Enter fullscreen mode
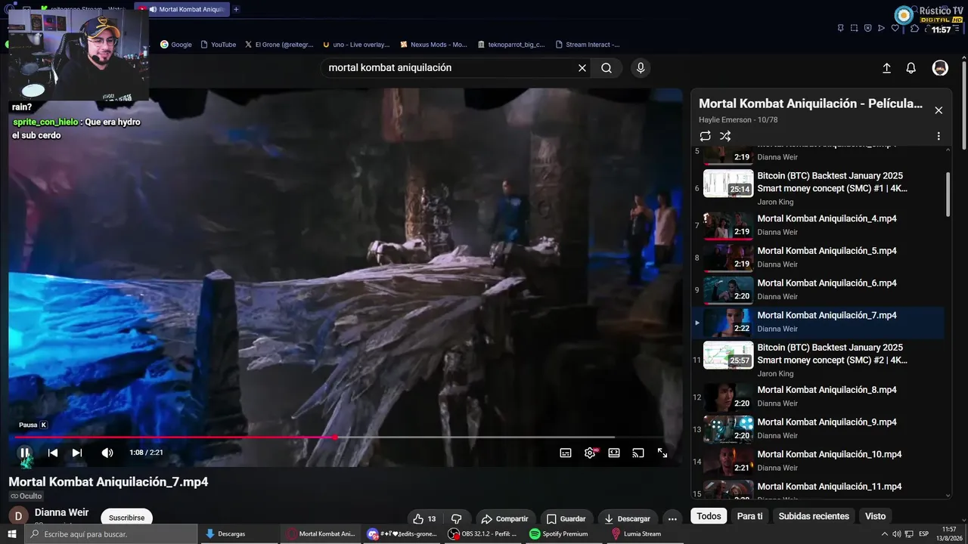 662,453
